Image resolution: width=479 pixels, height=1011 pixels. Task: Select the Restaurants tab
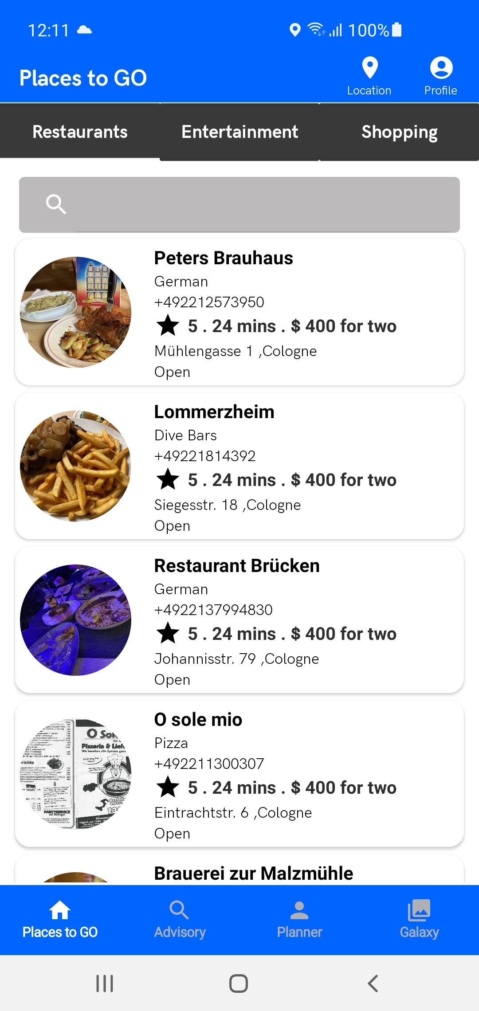pos(80,131)
